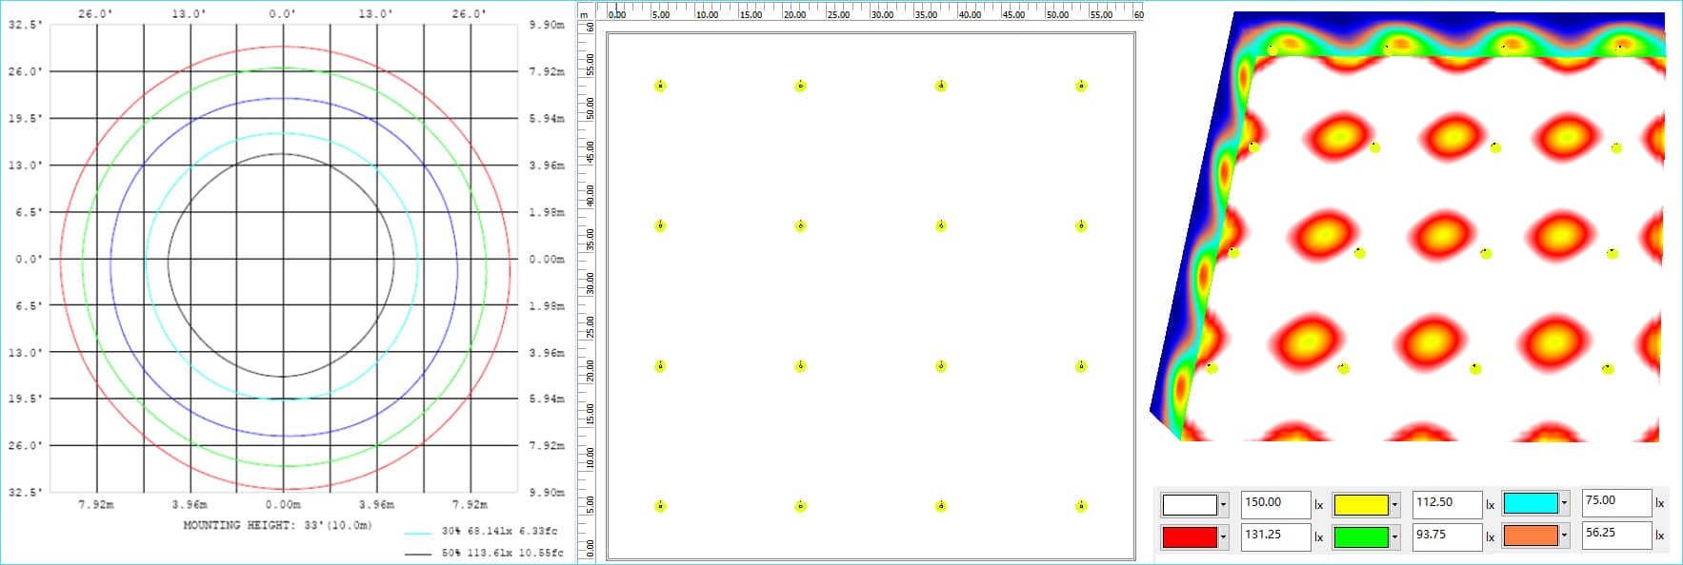Viewport: 1683px width, 565px height.
Task: Click the 10.00 mark on the horizontal ruler
Action: click(707, 14)
